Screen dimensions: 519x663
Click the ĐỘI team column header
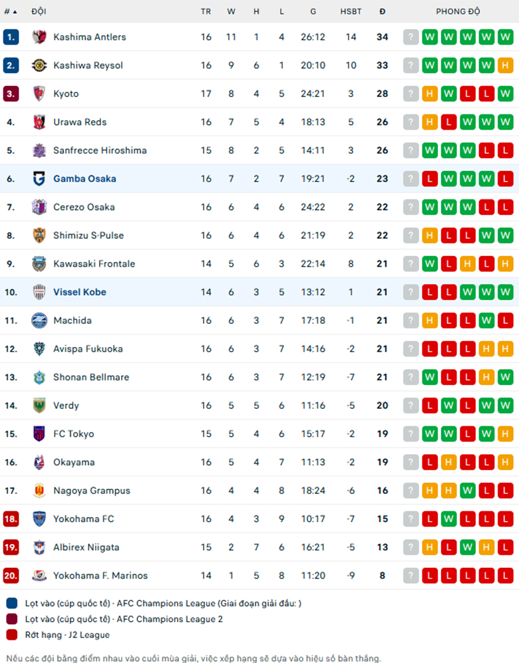pyautogui.click(x=39, y=11)
